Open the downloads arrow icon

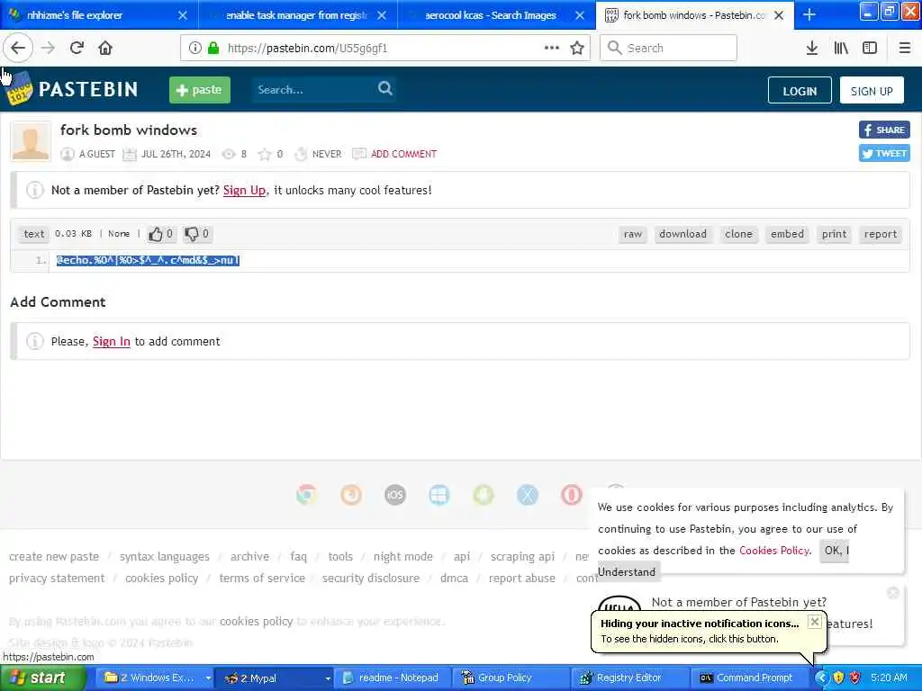(811, 49)
